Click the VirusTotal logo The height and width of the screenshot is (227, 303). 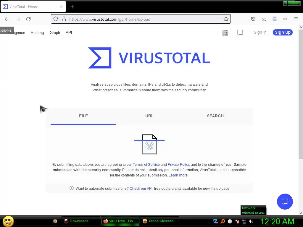point(149,58)
